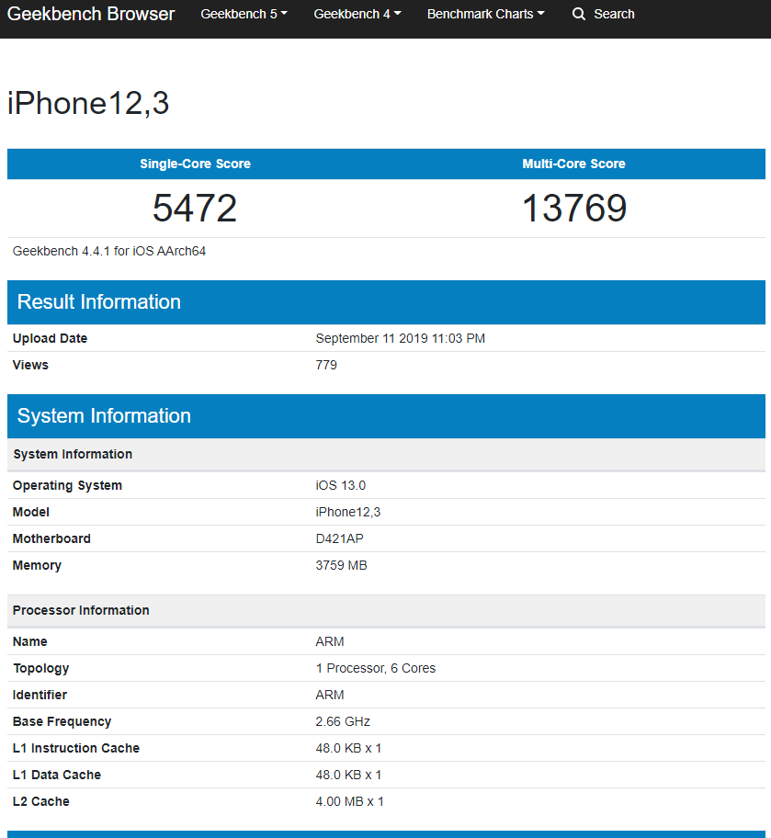
Task: Select the ARM value in Name row
Action: 330,641
